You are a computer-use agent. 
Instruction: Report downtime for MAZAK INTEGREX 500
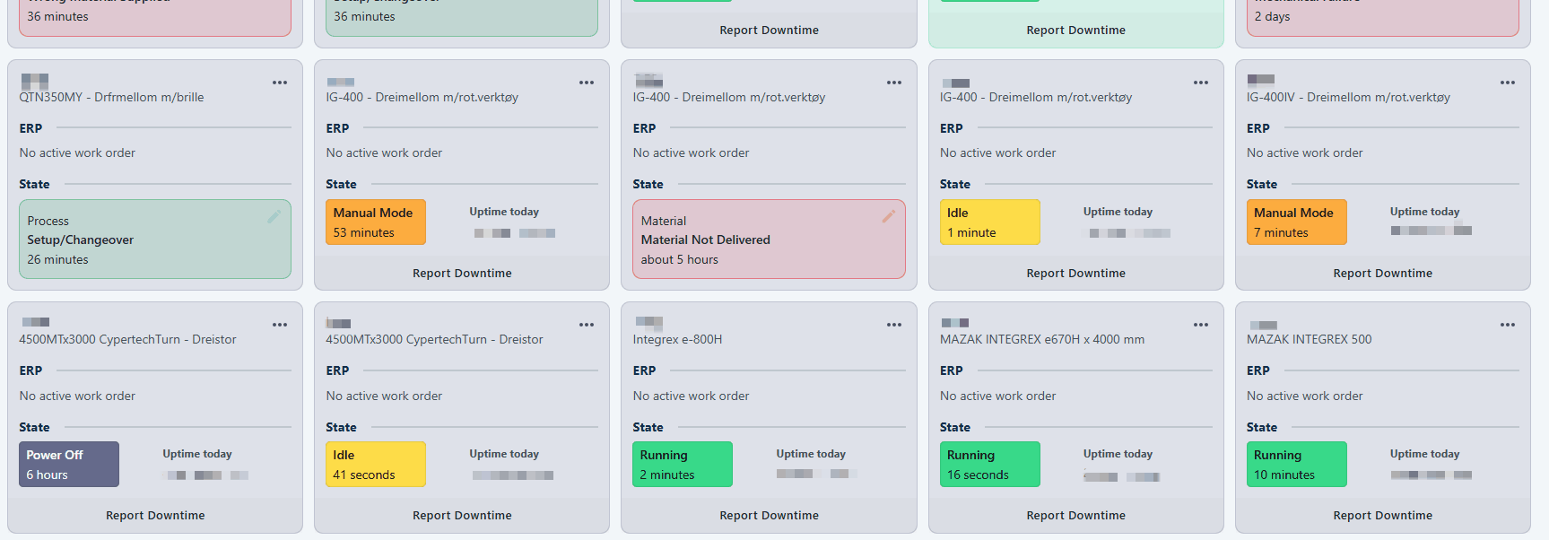click(1382, 515)
